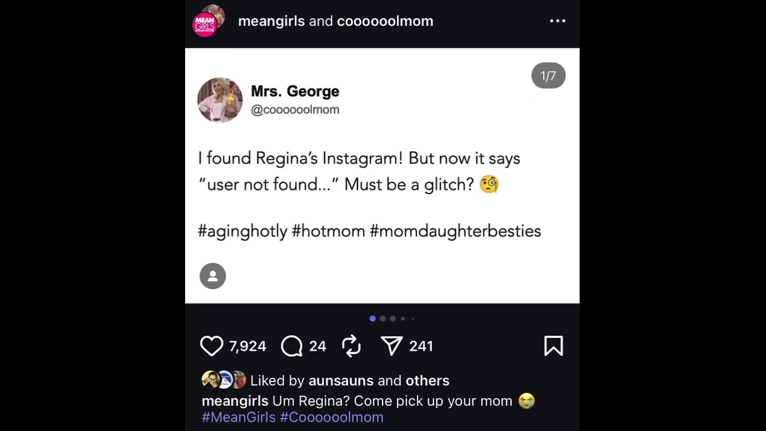Jump to the third carousel dot

tap(393, 318)
